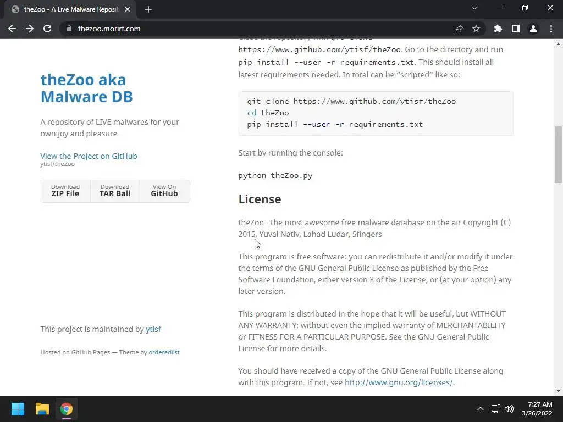Close the theZoo tab

click(128, 9)
